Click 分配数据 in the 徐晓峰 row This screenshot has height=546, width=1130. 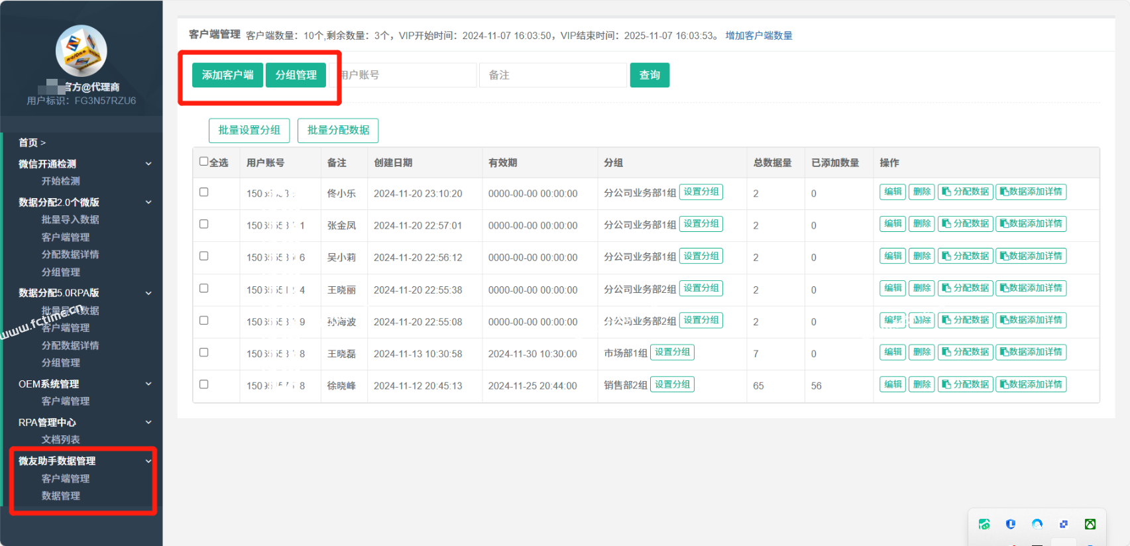pyautogui.click(x=966, y=384)
